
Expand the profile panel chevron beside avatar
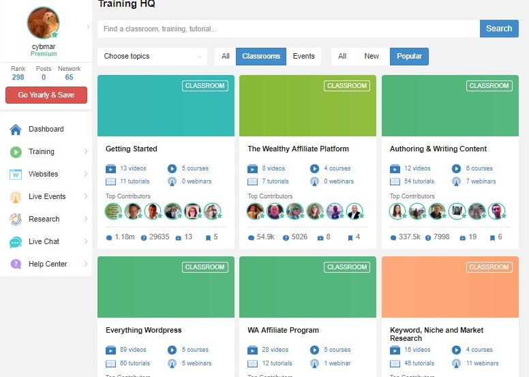coord(88,27)
